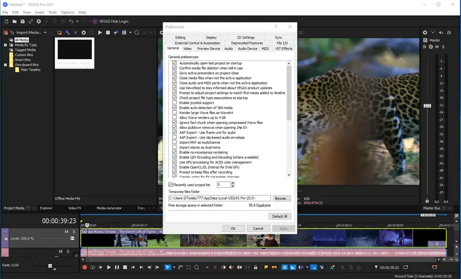This screenshot has height=279, width=461.
Task: Click the down arrow on recent projects spinner
Action: (x=233, y=186)
